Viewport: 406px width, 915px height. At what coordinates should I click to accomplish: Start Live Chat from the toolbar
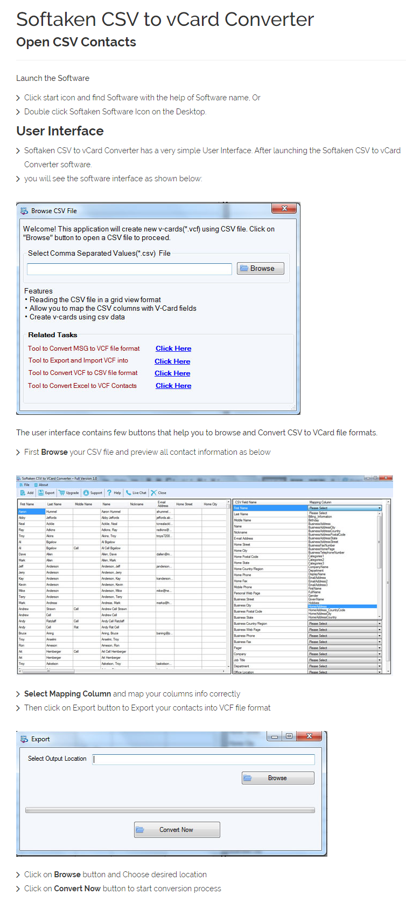[136, 493]
